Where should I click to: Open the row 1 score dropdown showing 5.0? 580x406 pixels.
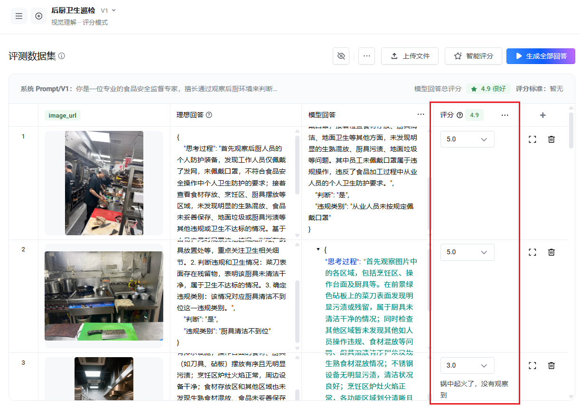(x=467, y=139)
